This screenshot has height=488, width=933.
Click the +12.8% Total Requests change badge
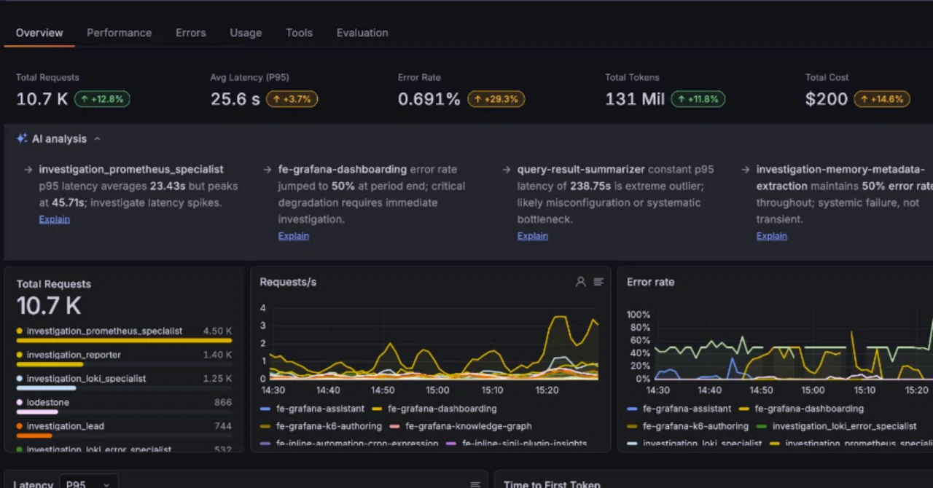102,99
